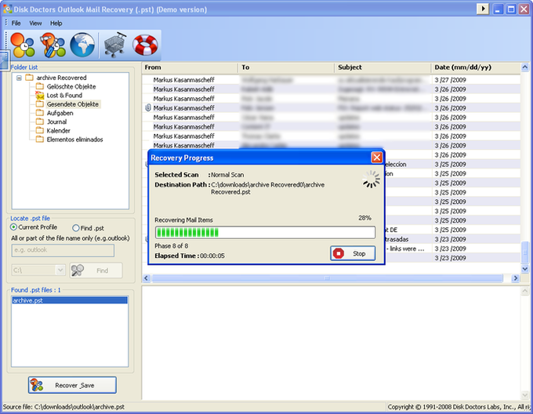Sort by the To column header

point(287,67)
